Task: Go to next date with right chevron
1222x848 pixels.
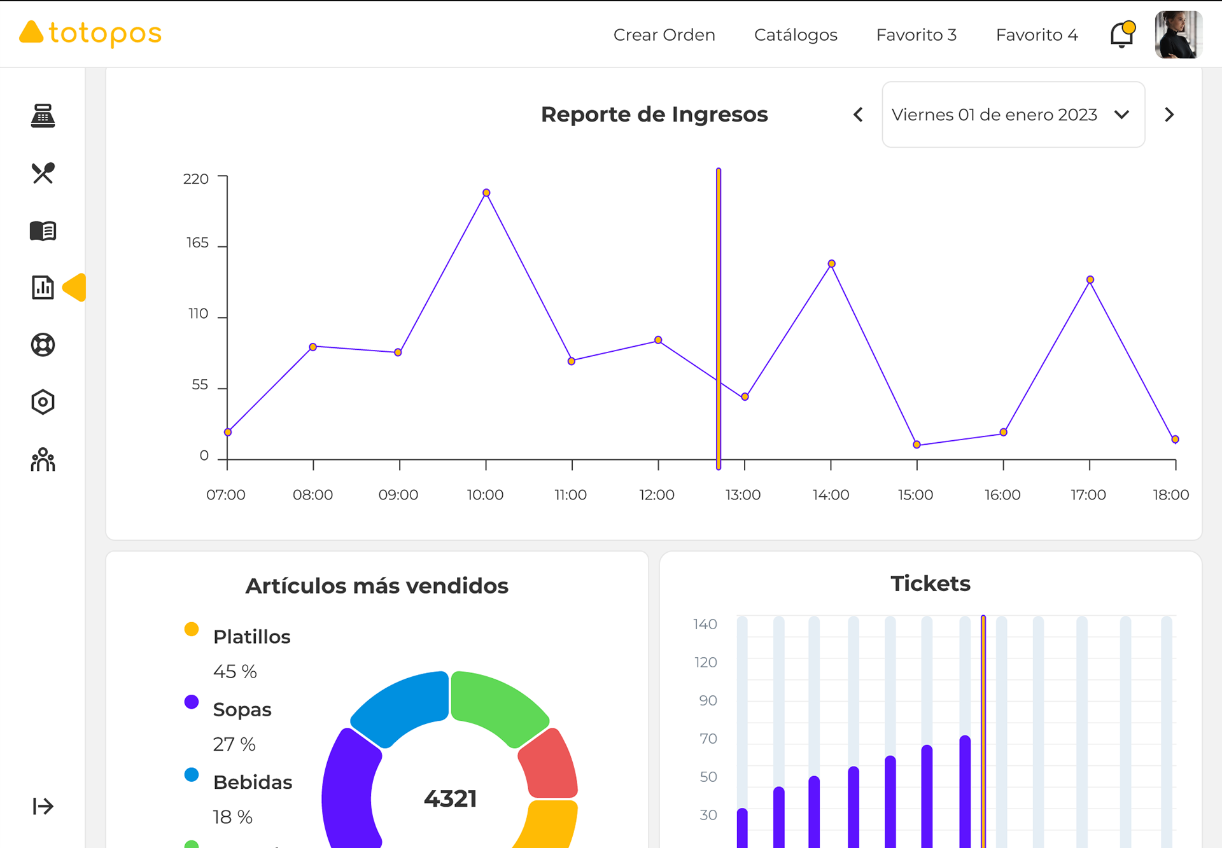Action: (x=1169, y=115)
